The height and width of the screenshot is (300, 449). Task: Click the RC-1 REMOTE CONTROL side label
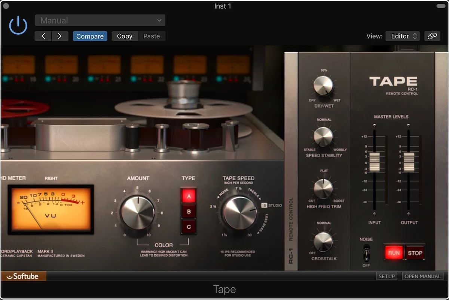pos(291,231)
